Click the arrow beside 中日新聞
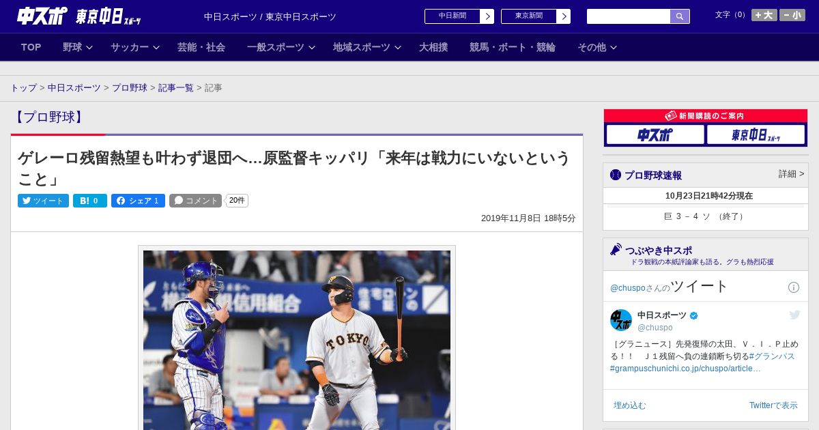Image resolution: width=819 pixels, height=430 pixels. click(487, 16)
